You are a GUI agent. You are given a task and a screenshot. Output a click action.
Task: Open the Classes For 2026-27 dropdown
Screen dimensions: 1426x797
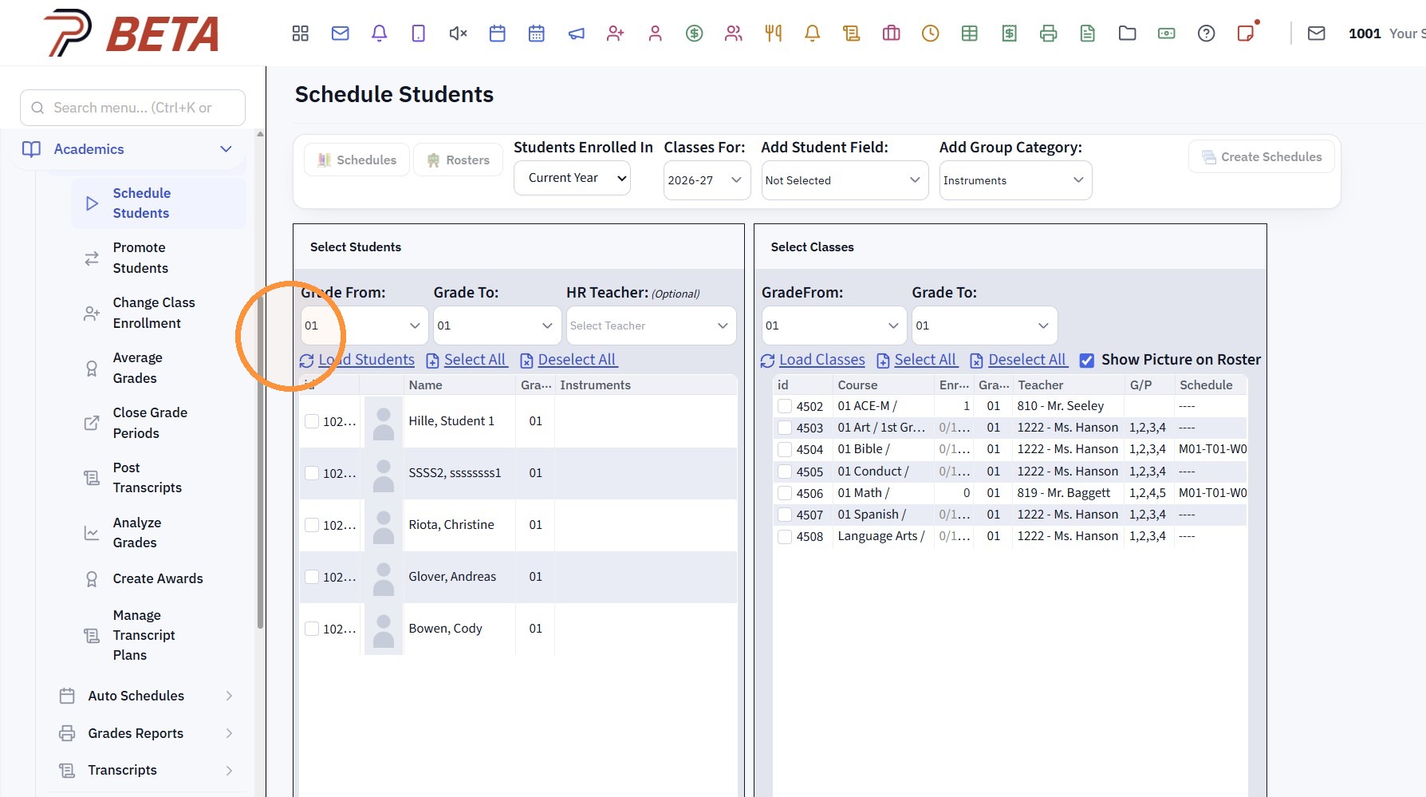pos(707,180)
